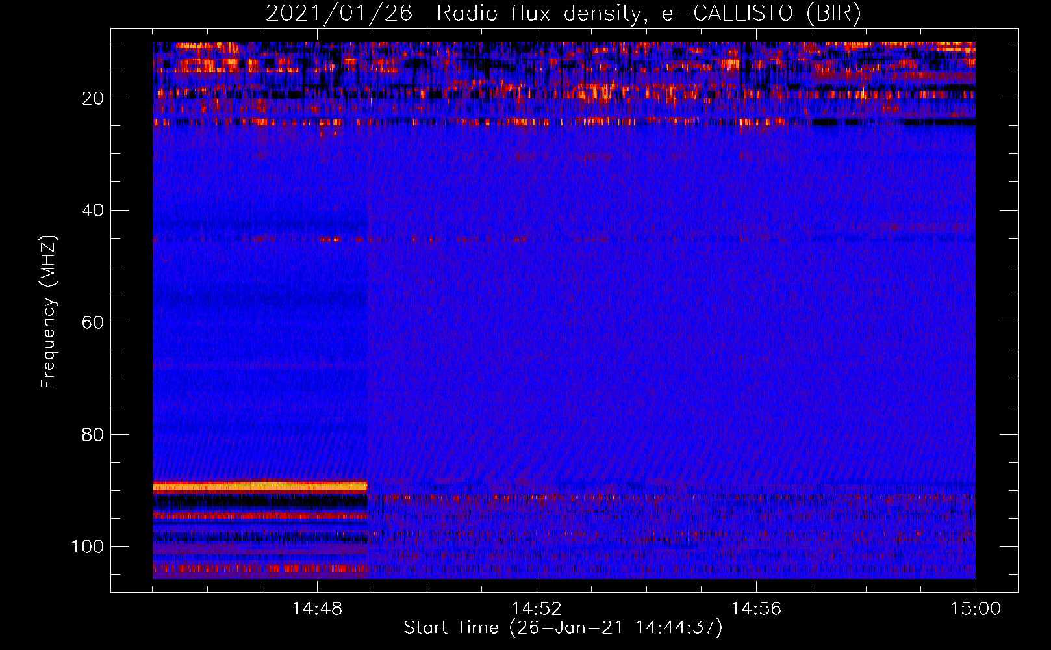
Task: Click the "80" frequency tick label
Action: (93, 435)
